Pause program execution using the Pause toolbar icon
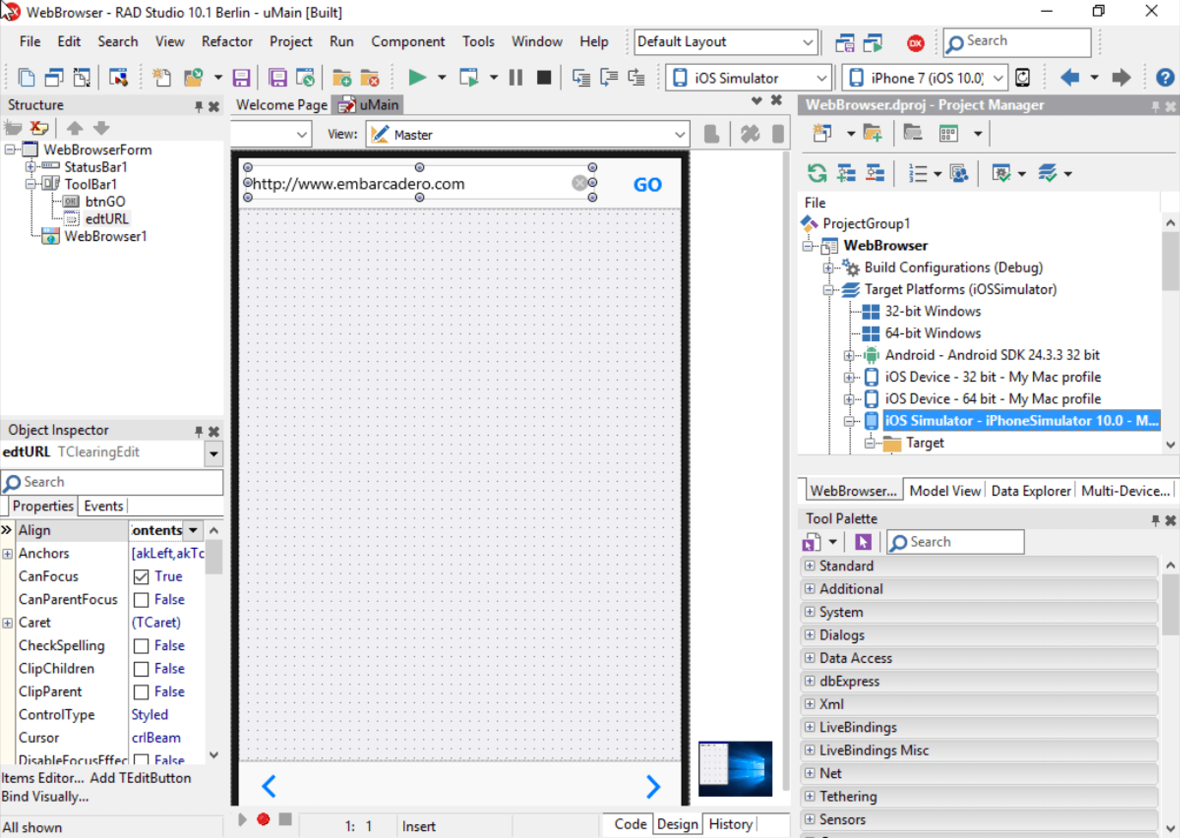 (515, 77)
